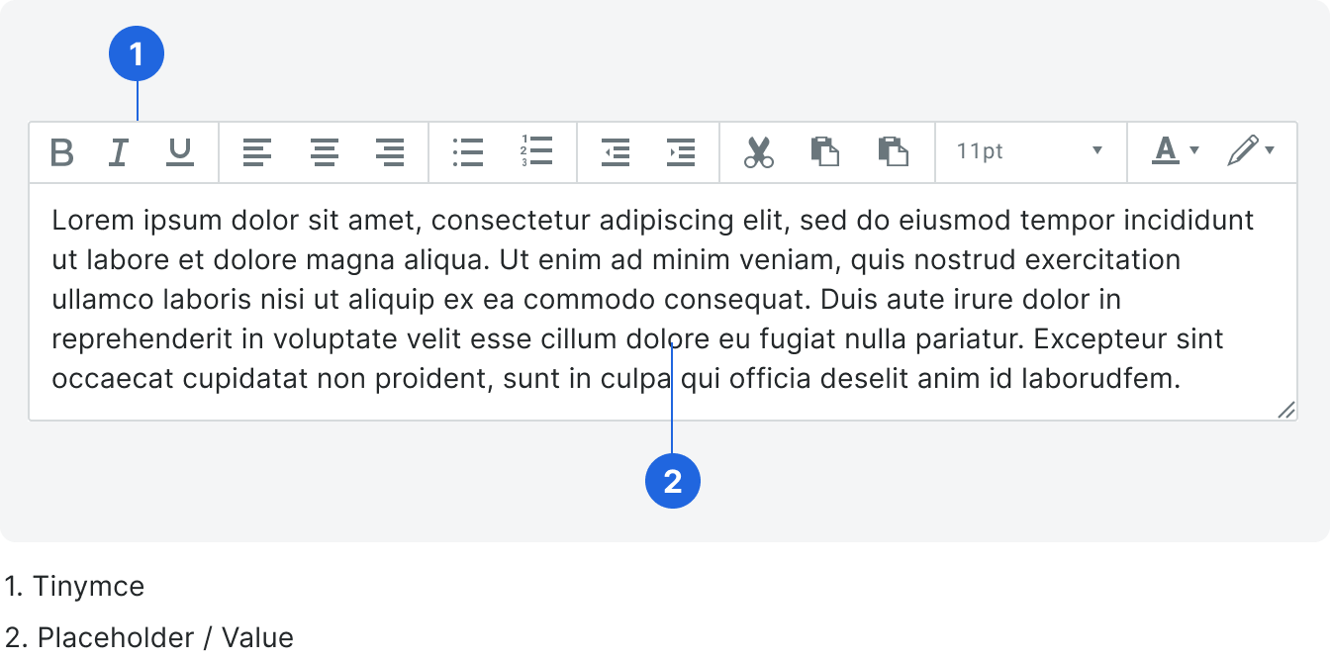Click the first paste clipboard icon
The image size is (1330, 661).
pos(825,151)
